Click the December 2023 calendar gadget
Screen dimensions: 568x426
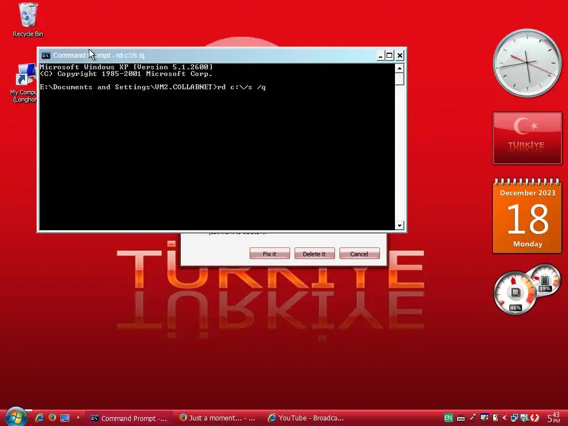click(528, 216)
